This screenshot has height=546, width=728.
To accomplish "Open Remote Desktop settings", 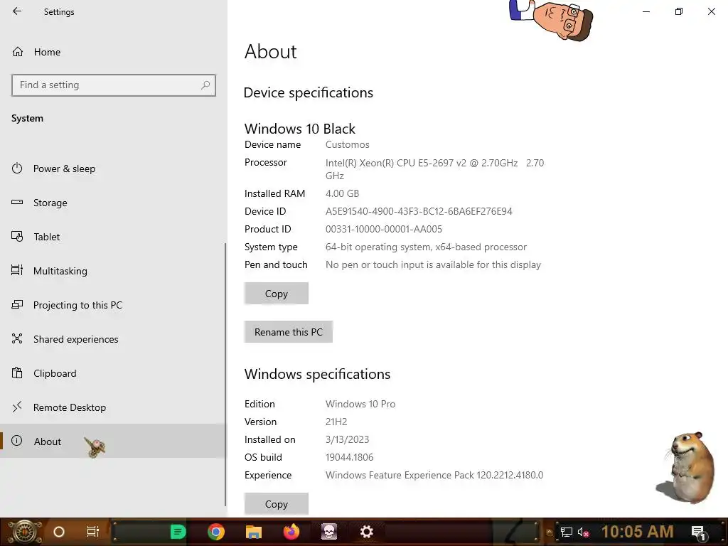I will (x=113, y=407).
